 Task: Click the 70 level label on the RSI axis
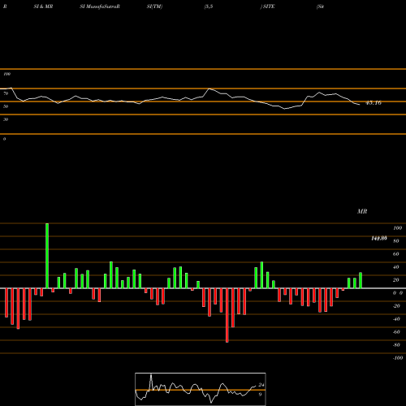coord(6,93)
